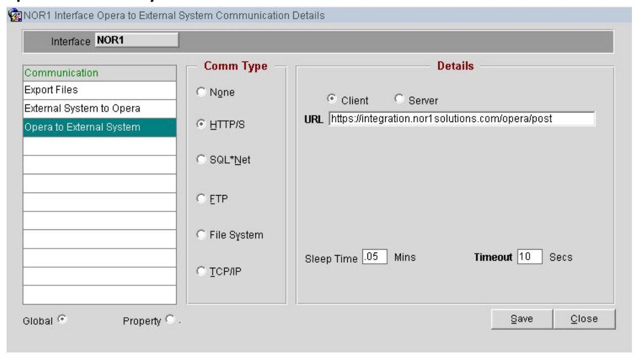This screenshot has width=639, height=358.
Task: Select the HTTP/S comm type option
Action: (201, 125)
